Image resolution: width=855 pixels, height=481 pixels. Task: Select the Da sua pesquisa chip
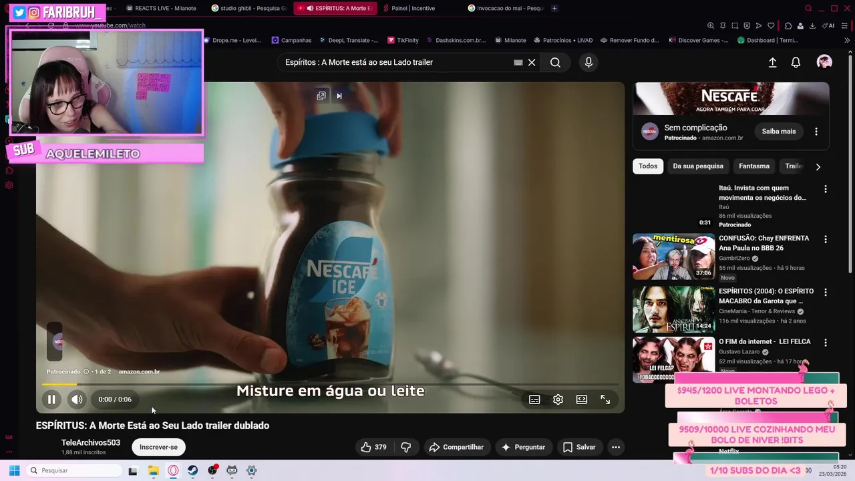click(698, 166)
